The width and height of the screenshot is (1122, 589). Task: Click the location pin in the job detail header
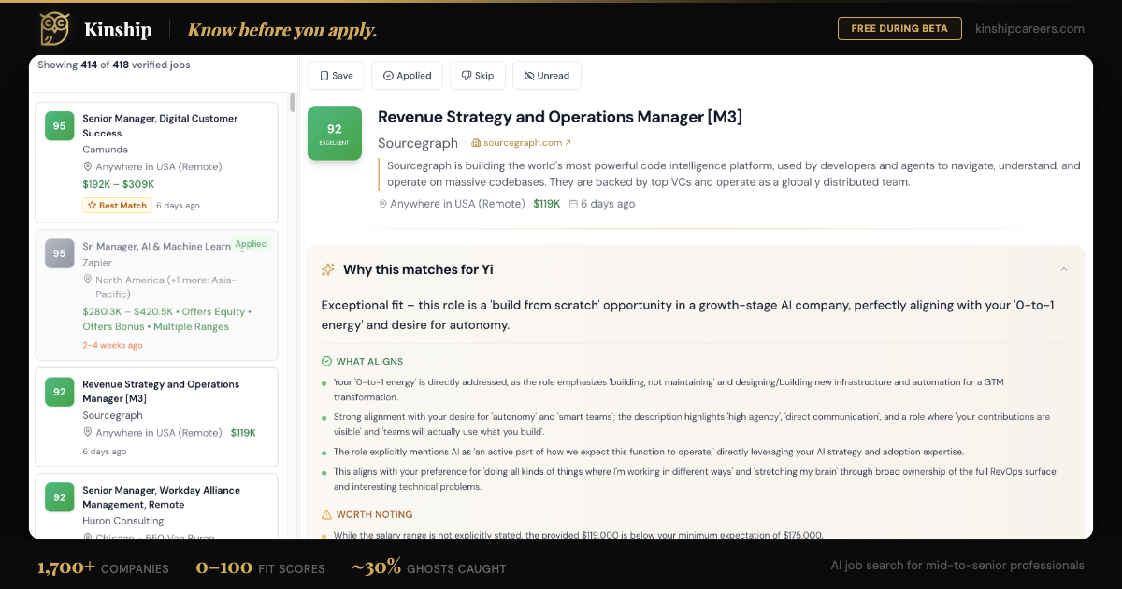(x=382, y=204)
